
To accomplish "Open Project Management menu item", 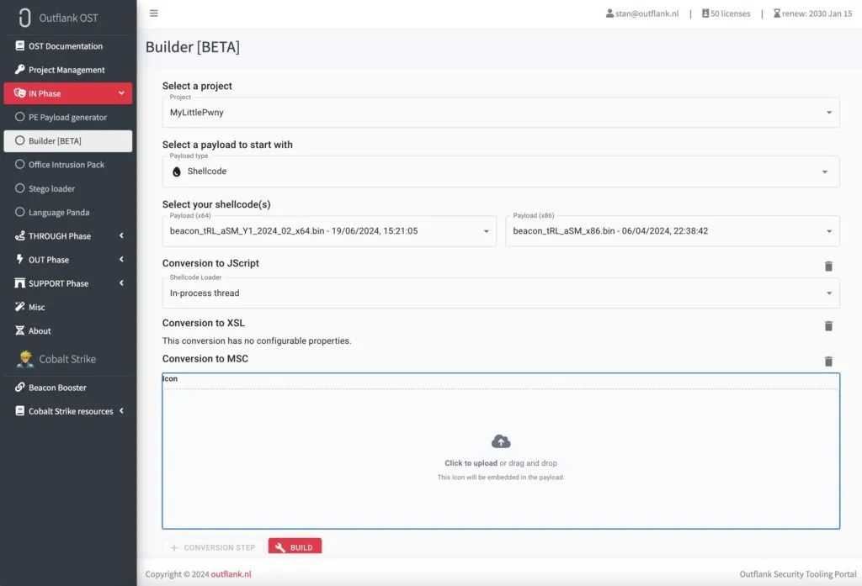I will point(68,70).
